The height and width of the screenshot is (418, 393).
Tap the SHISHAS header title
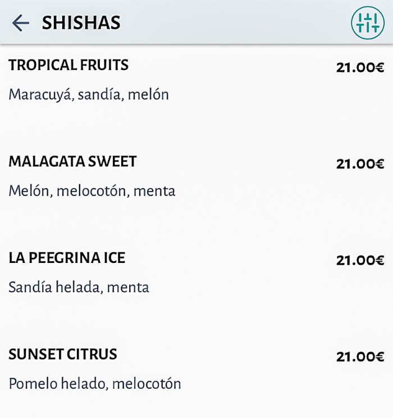coord(81,22)
